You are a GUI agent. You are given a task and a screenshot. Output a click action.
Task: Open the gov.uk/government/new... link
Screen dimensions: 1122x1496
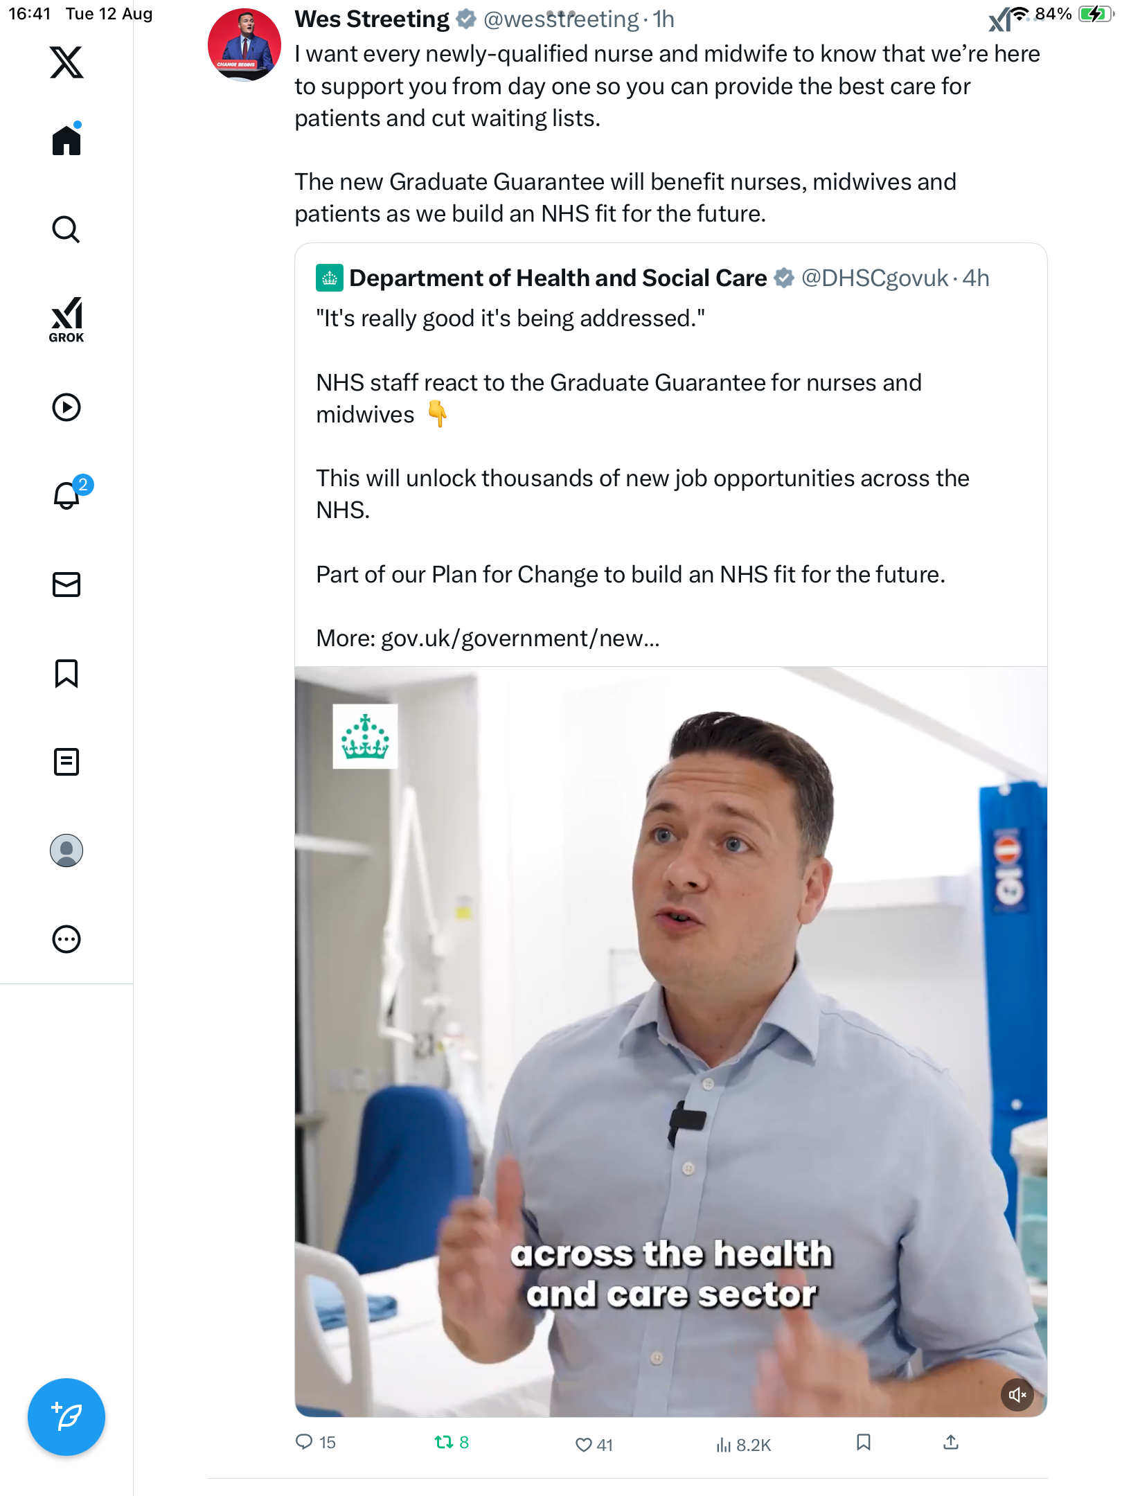(519, 638)
